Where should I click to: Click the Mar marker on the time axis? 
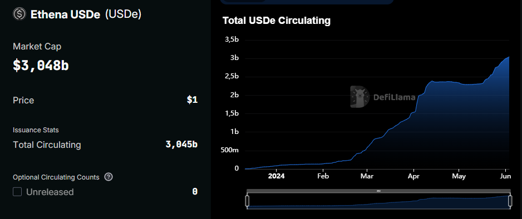click(x=367, y=176)
